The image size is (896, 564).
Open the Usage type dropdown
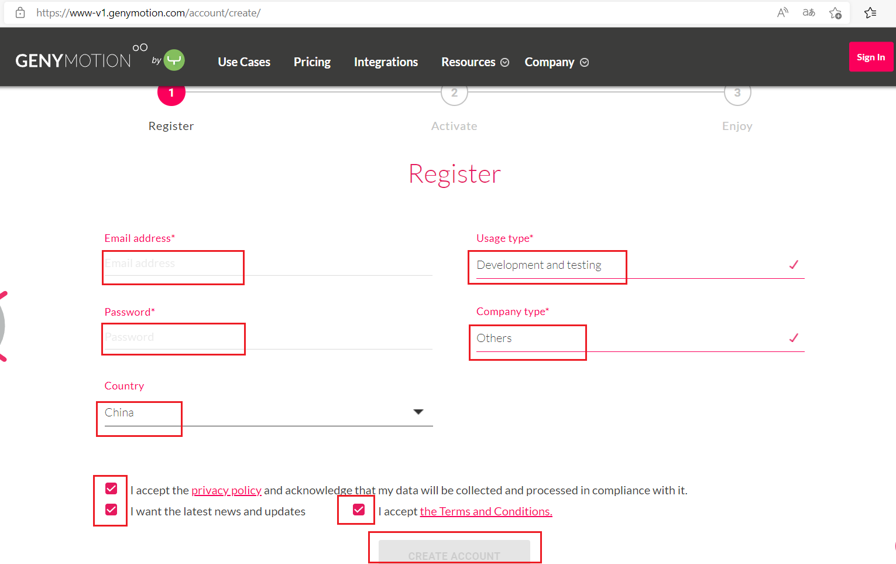[x=640, y=265]
